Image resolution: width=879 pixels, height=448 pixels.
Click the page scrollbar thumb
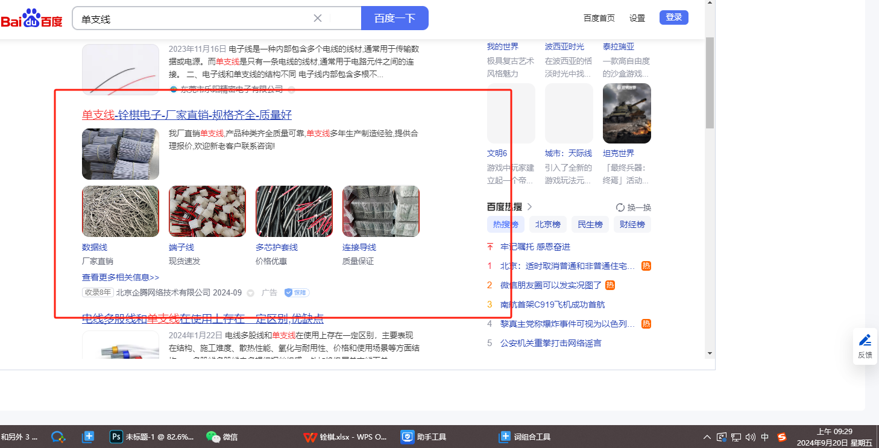point(710,82)
